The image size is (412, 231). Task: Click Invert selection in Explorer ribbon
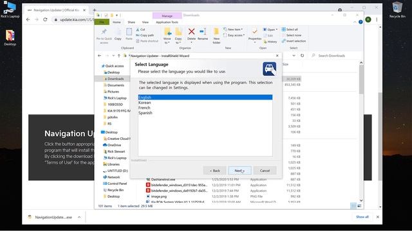coord(294,41)
